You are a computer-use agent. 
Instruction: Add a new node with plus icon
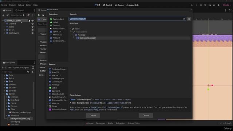(3, 15)
